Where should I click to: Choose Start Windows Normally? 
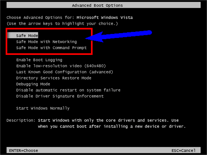(x=43, y=108)
